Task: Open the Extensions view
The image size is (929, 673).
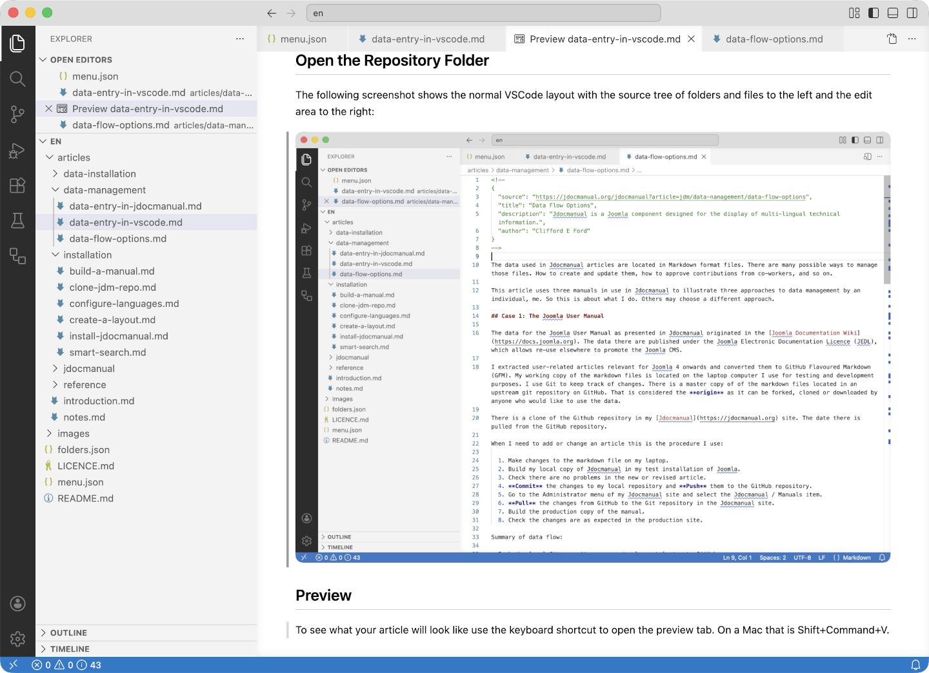Action: 17,186
